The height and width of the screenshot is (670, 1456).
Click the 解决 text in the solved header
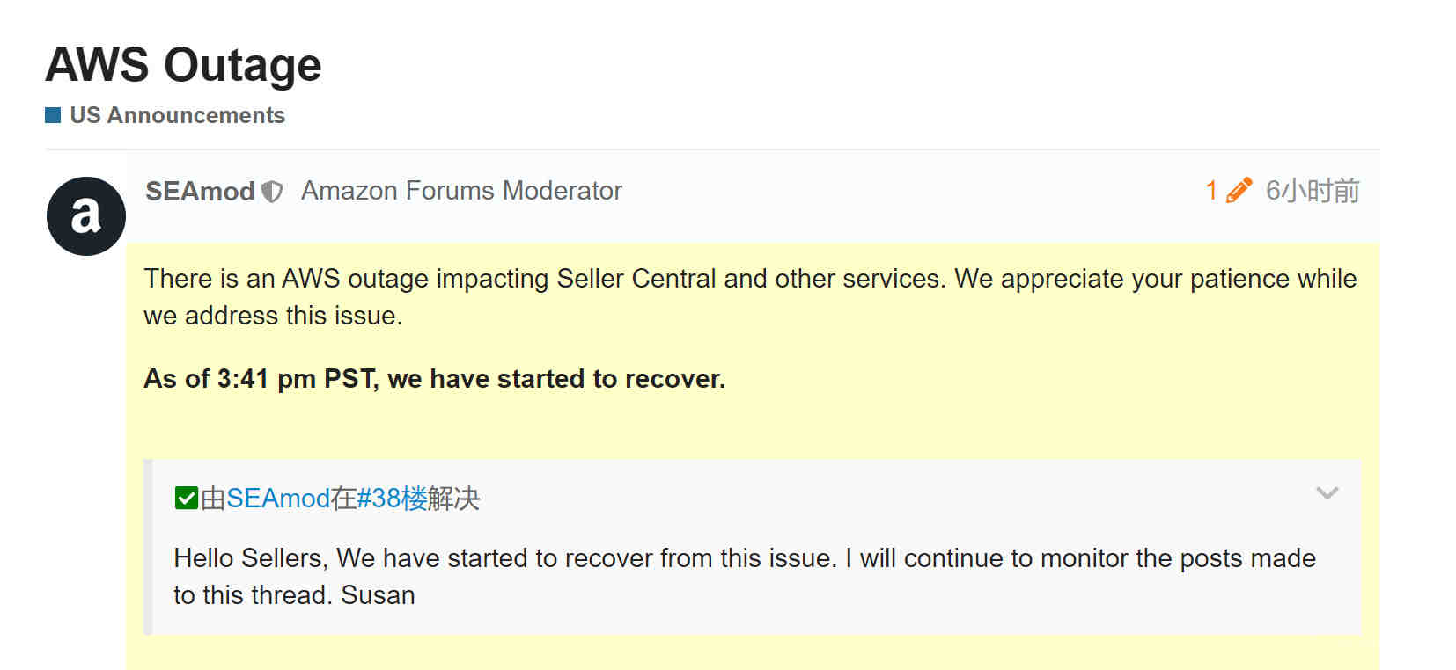coord(453,499)
